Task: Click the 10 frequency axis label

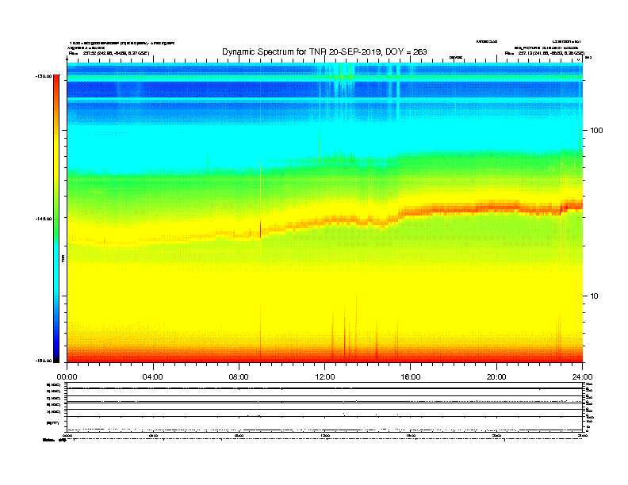Action: (x=594, y=296)
